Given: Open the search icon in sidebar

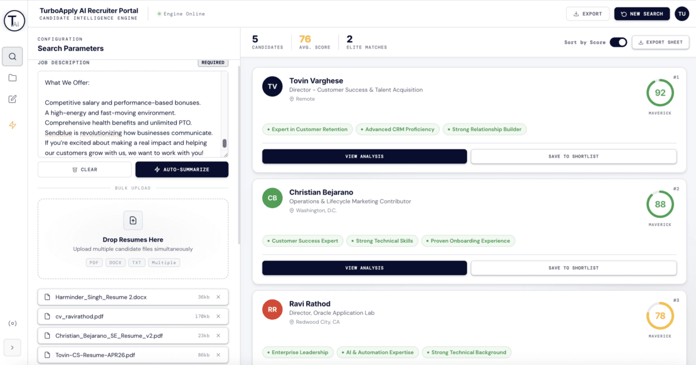Looking at the screenshot, I should click(x=13, y=56).
